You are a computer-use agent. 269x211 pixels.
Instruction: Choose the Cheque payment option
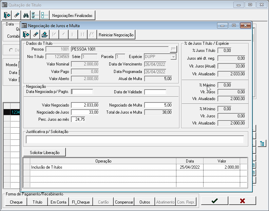click(x=16, y=202)
